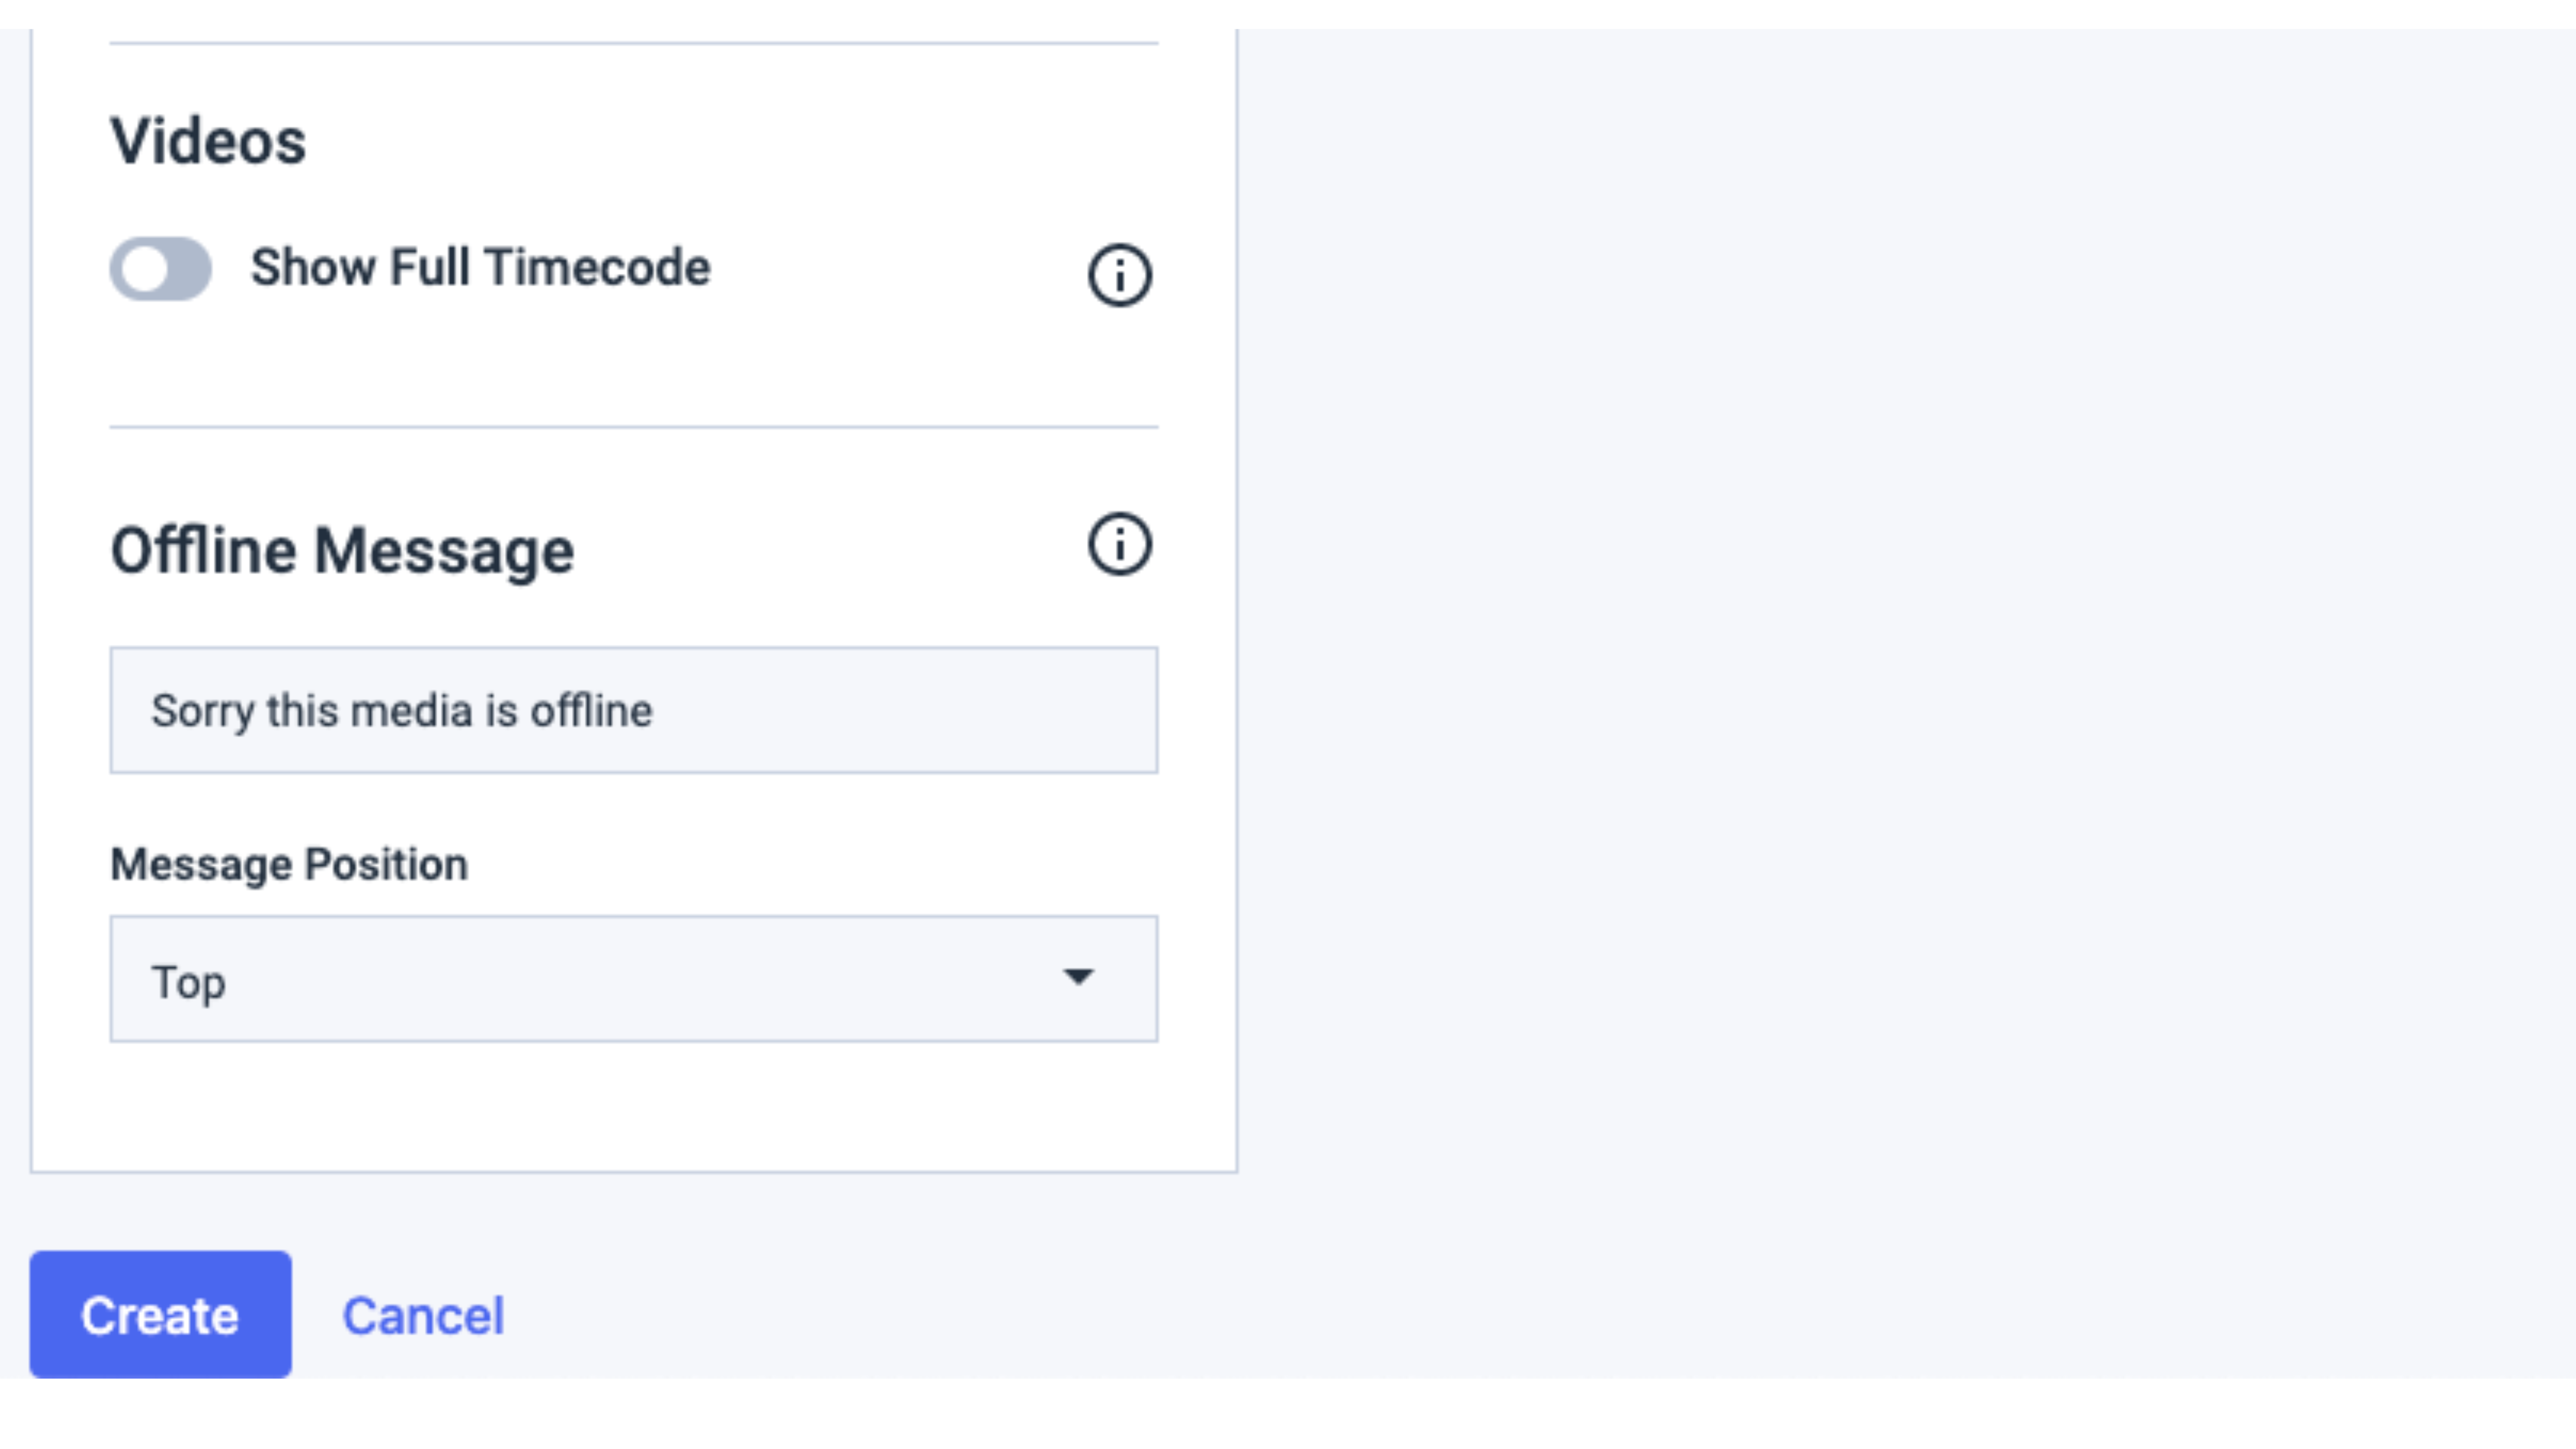The image size is (2576, 1449).
Task: Click Create to save the player
Action: click(160, 1314)
